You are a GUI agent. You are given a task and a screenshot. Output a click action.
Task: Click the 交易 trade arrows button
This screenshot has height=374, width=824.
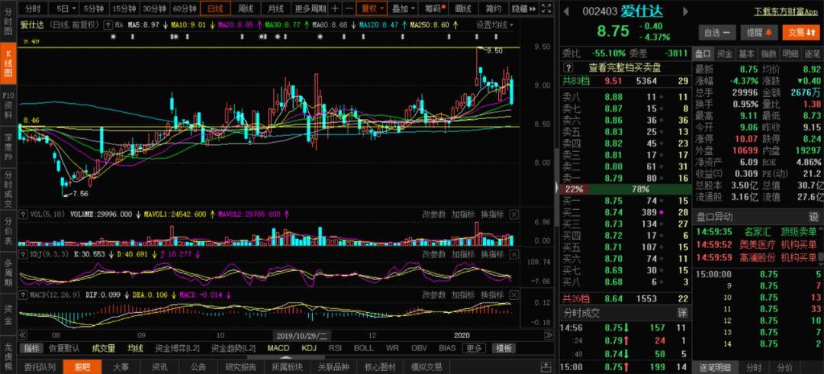pos(801,33)
